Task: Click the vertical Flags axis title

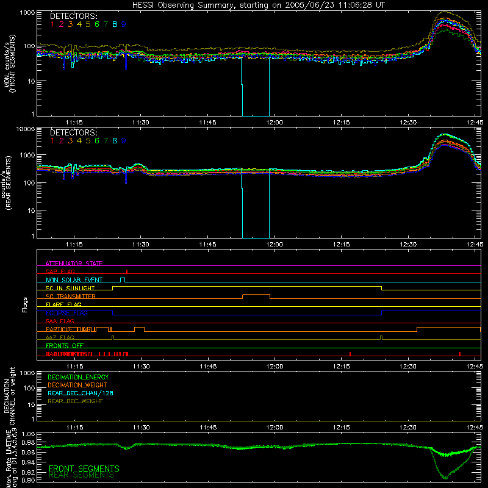Action: pyautogui.click(x=25, y=304)
